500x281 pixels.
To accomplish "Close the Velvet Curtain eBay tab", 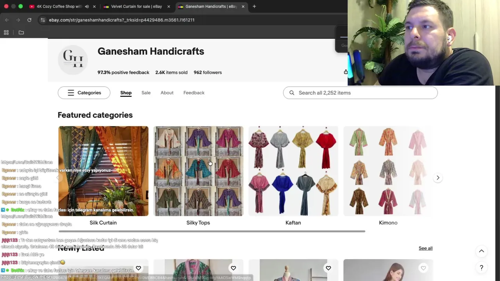I will [x=168, y=6].
